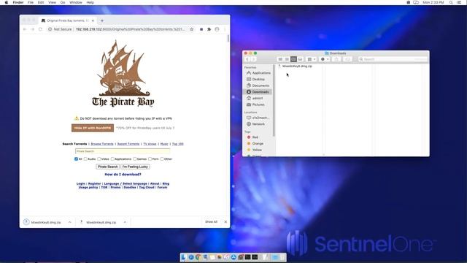Open How do I download link
This screenshot has height=263, width=467.
pos(123,174)
